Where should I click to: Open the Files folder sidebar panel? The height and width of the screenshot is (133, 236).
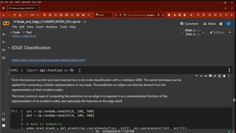tap(4, 58)
